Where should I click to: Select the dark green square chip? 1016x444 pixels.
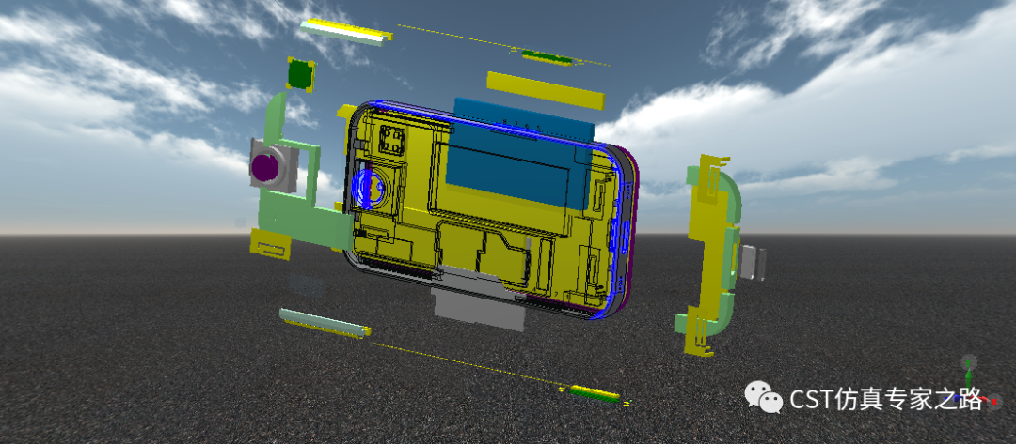point(301,73)
